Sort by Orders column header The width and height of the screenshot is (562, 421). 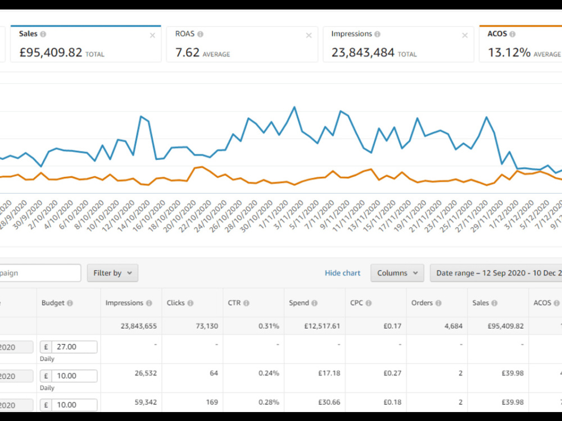(x=422, y=303)
